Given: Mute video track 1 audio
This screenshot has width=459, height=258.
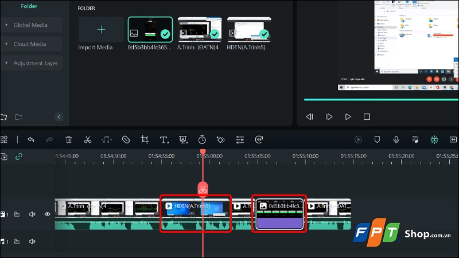Looking at the screenshot, I should 32,214.
